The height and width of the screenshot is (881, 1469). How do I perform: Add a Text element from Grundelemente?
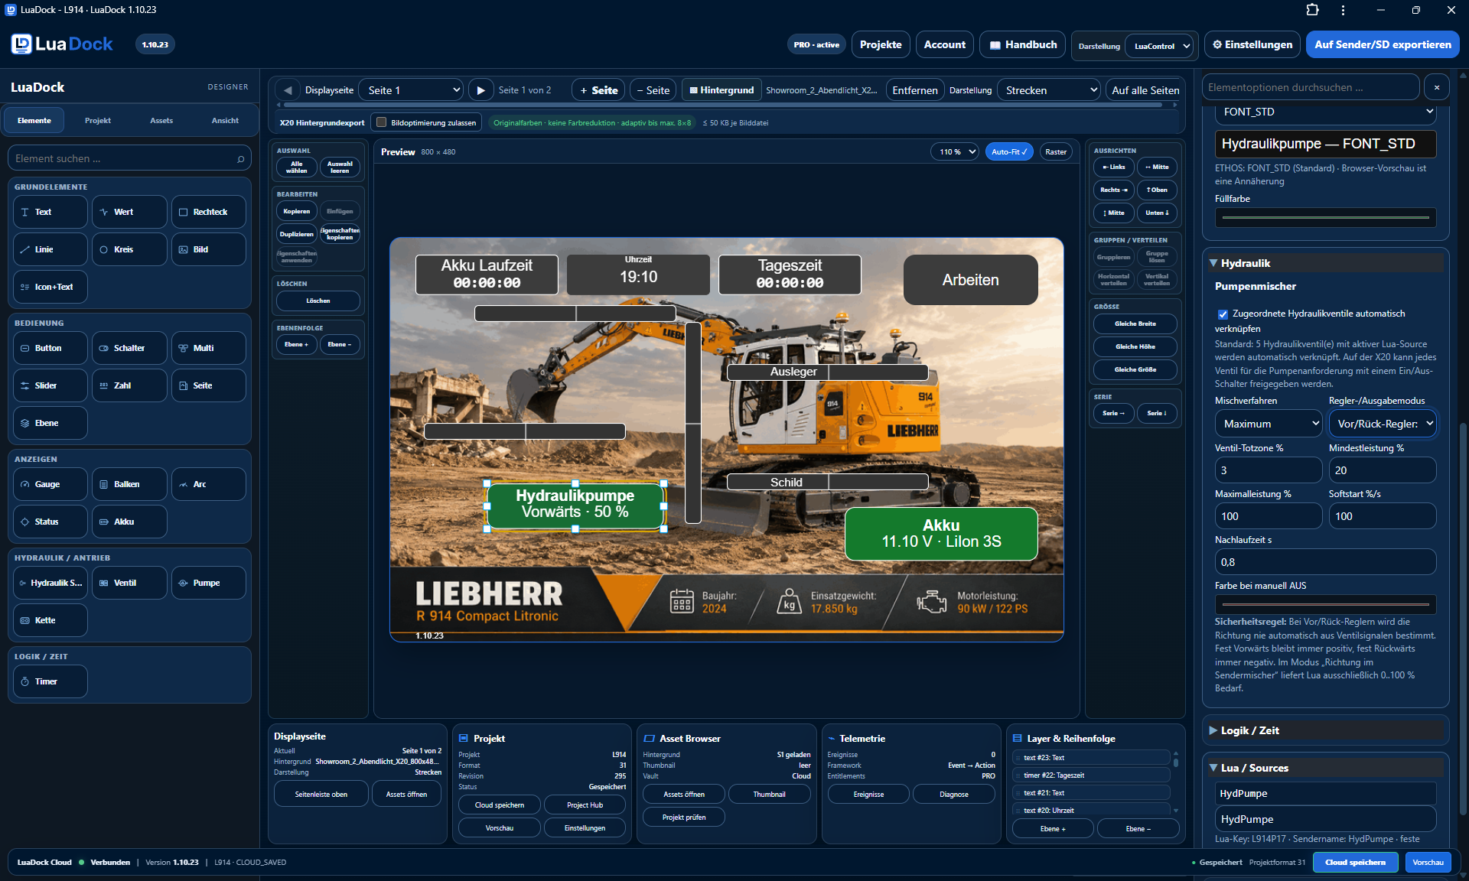[50, 212]
